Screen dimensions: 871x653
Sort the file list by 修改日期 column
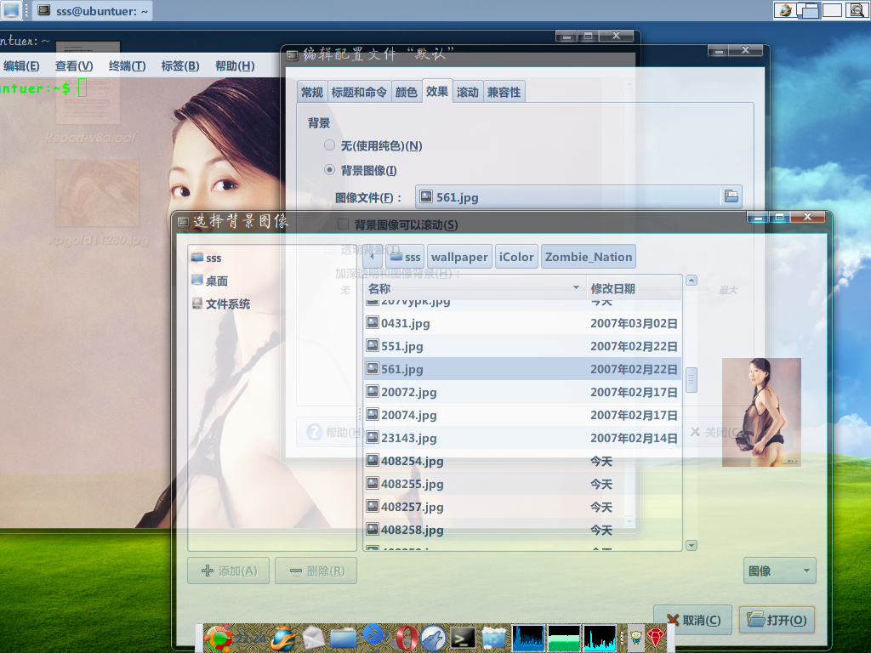pos(634,288)
